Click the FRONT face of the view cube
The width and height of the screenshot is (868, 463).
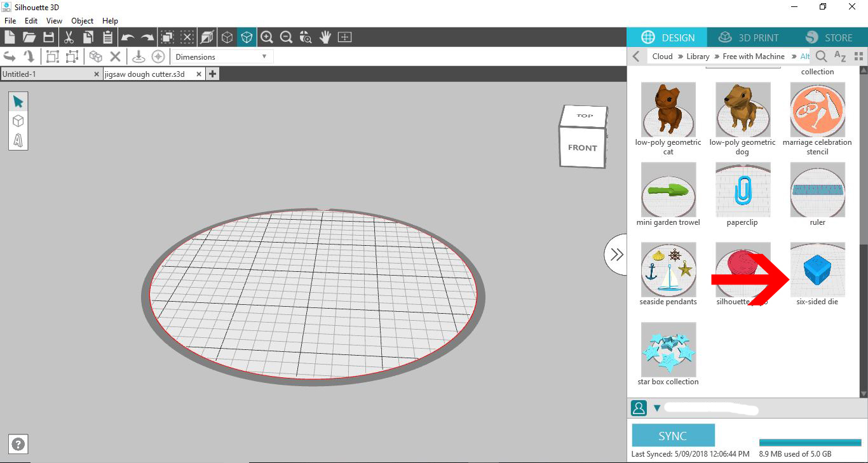point(582,147)
